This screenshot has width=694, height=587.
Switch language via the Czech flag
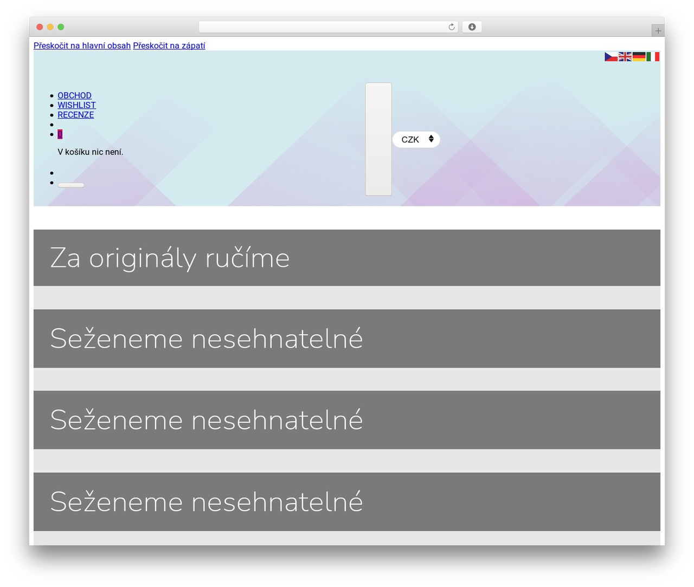(611, 56)
